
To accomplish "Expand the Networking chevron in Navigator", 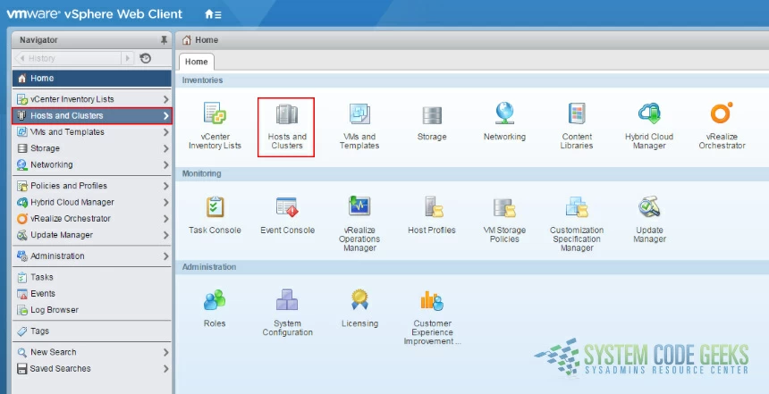I will (x=165, y=164).
